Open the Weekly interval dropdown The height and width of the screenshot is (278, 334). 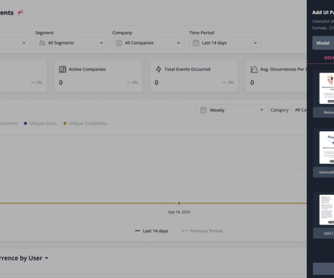(232, 110)
